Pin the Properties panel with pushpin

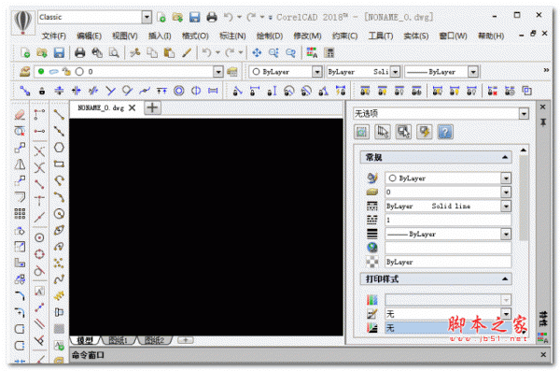pyautogui.click(x=543, y=122)
